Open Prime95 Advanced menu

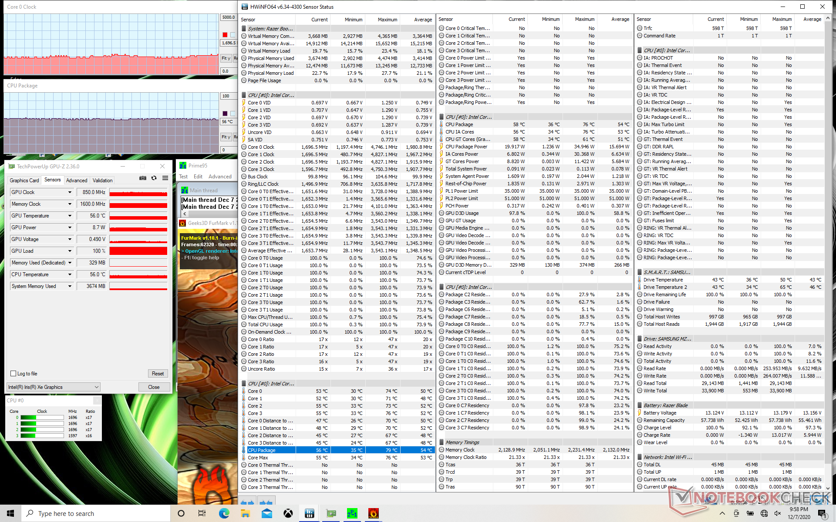[220, 177]
